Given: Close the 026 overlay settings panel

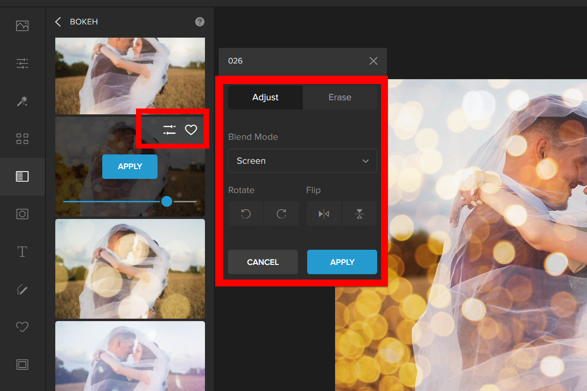Looking at the screenshot, I should (x=373, y=61).
